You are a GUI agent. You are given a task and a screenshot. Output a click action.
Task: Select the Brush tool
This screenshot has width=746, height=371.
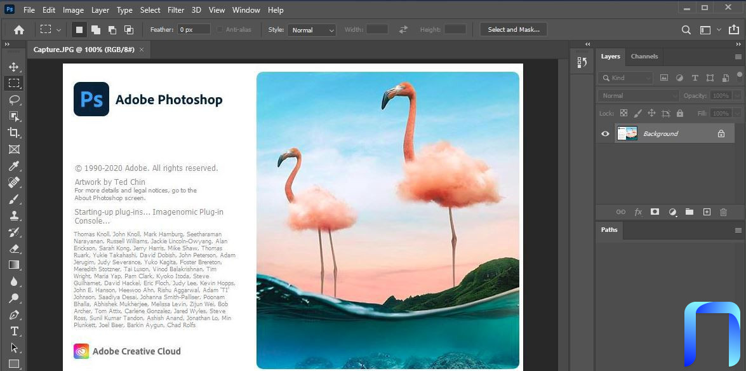14,199
